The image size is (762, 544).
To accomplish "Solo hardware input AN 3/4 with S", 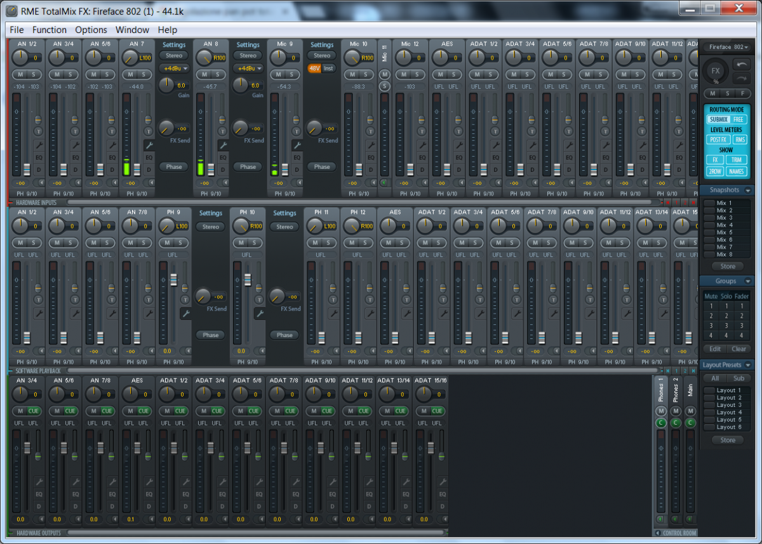I will pos(70,74).
